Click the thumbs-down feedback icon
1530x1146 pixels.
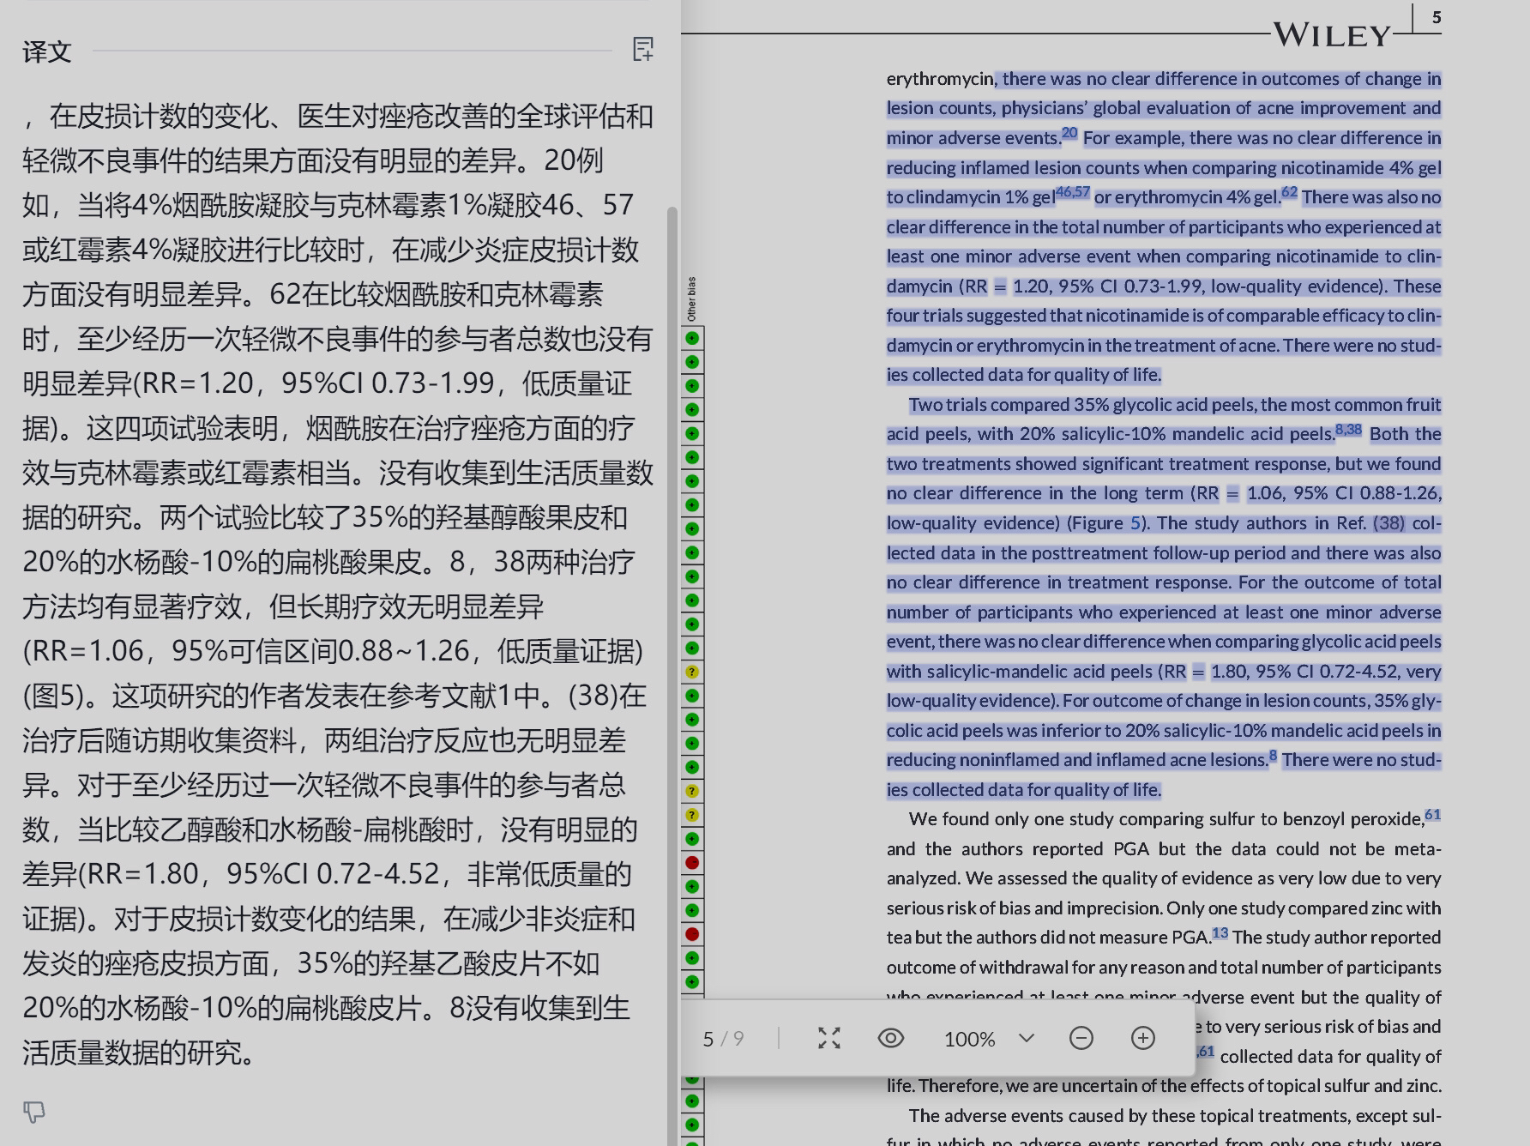pos(33,1113)
